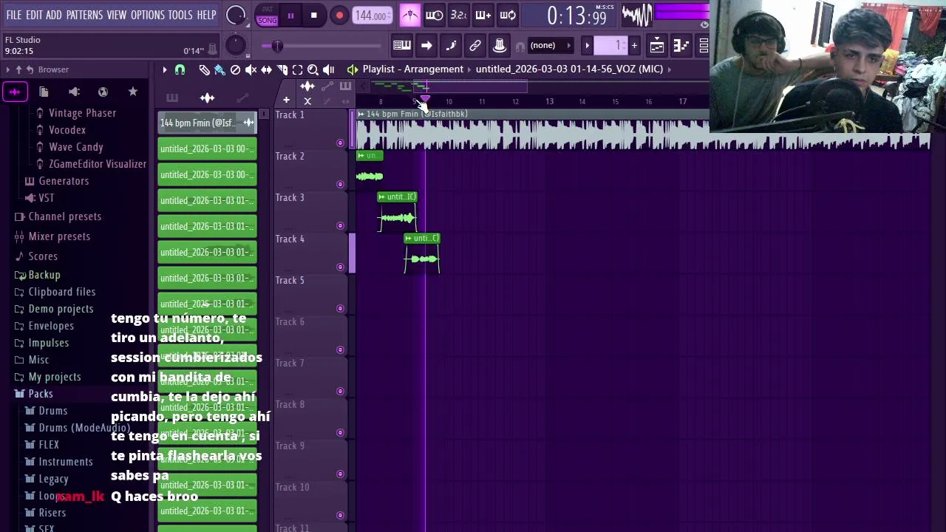The image size is (946, 532).
Task: Open the FILE menu
Action: coord(14,15)
